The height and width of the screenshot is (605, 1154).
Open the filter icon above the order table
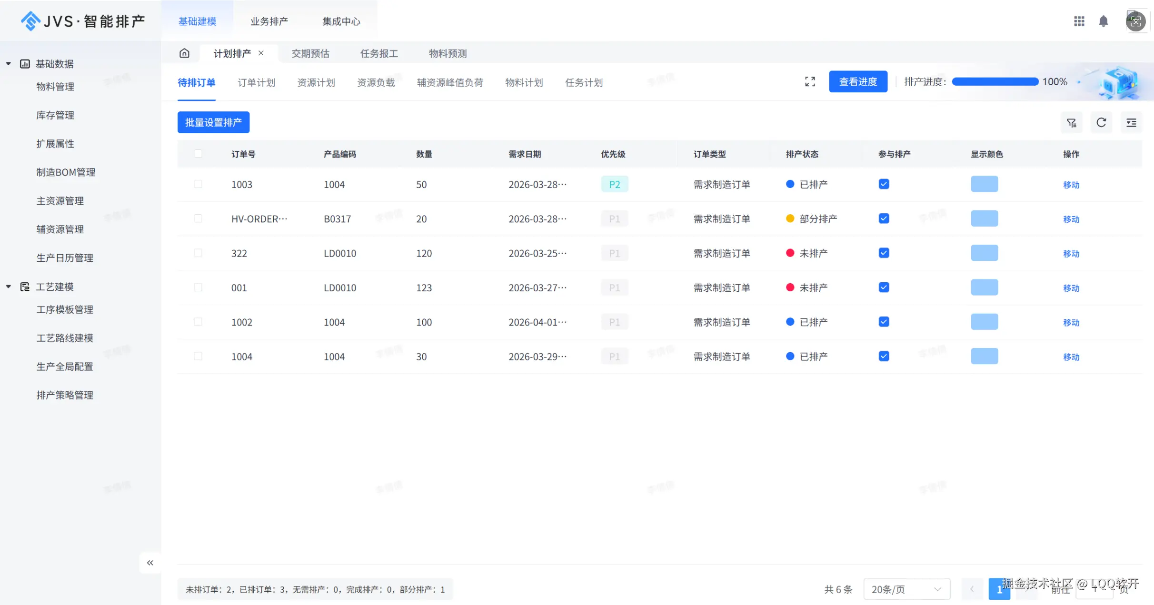(1072, 122)
